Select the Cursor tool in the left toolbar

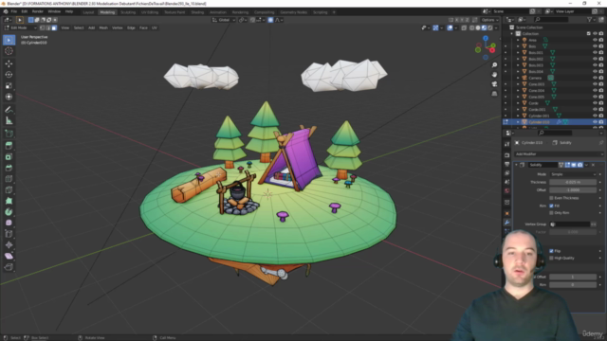coord(9,51)
